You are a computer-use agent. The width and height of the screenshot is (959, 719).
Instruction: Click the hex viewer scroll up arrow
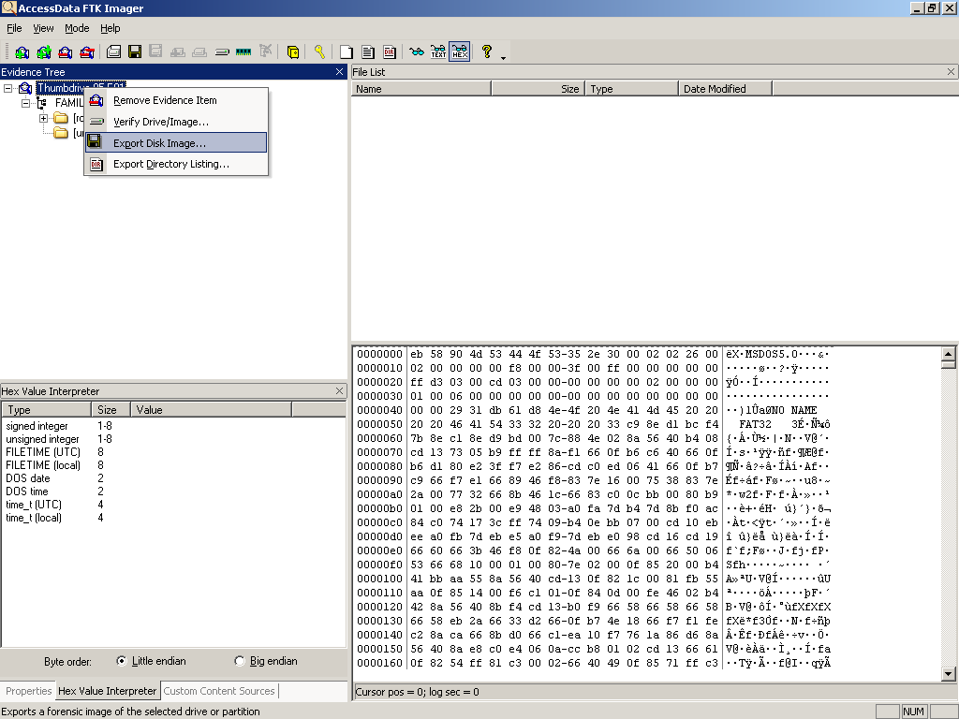point(948,354)
